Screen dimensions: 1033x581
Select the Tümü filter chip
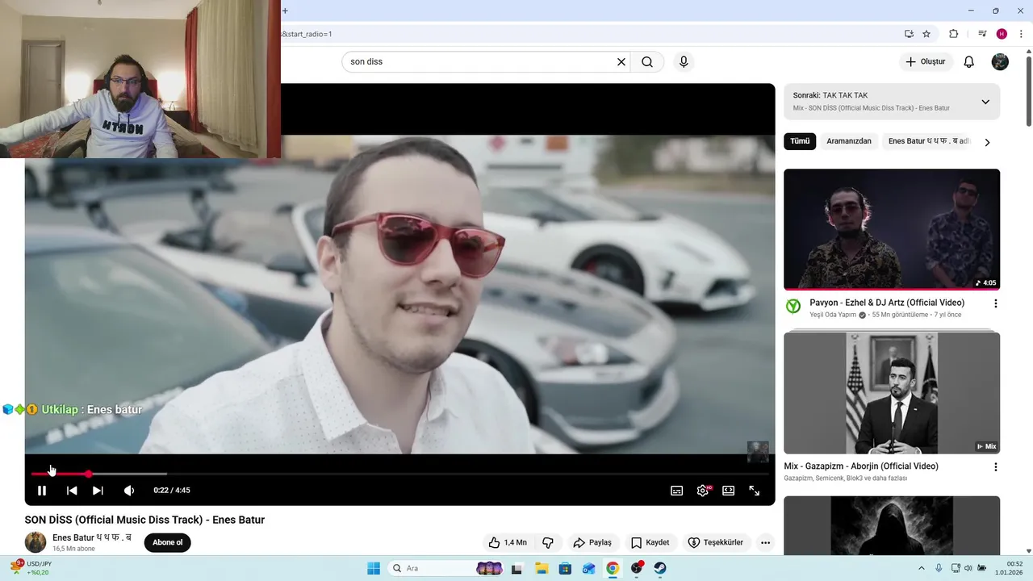800,141
